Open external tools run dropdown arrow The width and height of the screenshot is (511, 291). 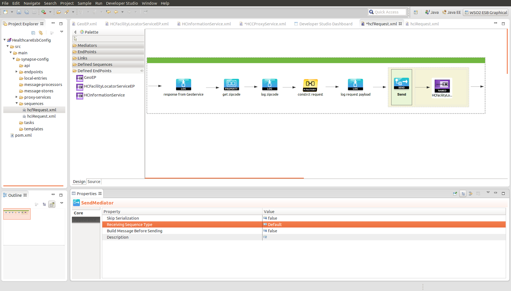[50, 12]
